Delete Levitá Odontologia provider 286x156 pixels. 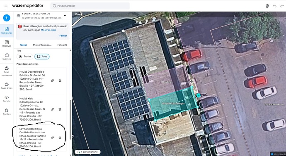(x=60, y=138)
